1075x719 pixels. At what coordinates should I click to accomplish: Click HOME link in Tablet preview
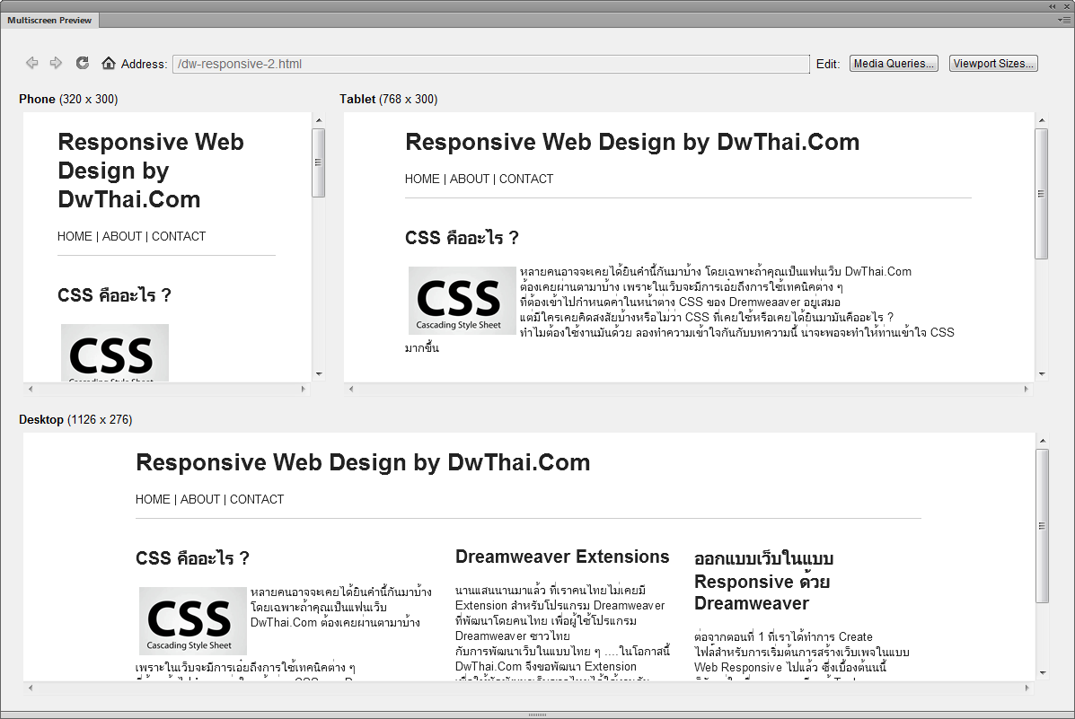[x=422, y=179]
